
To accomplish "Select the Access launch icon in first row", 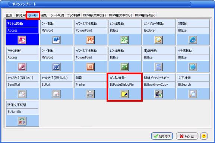I will click(22, 40).
